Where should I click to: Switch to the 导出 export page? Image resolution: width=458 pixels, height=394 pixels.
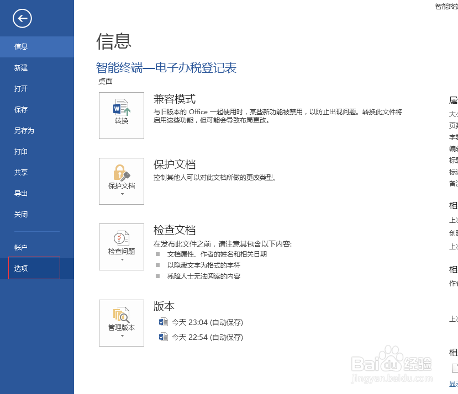21,193
